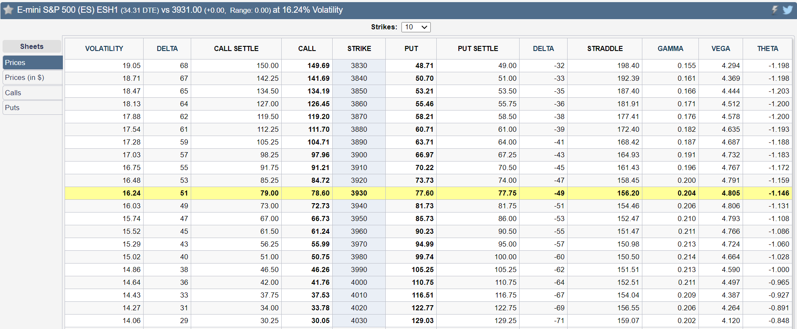Click call price 30.05

coord(320,320)
